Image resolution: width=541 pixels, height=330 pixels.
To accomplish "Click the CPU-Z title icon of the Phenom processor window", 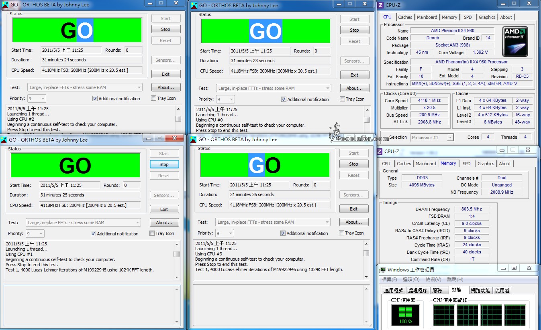I will [x=380, y=5].
